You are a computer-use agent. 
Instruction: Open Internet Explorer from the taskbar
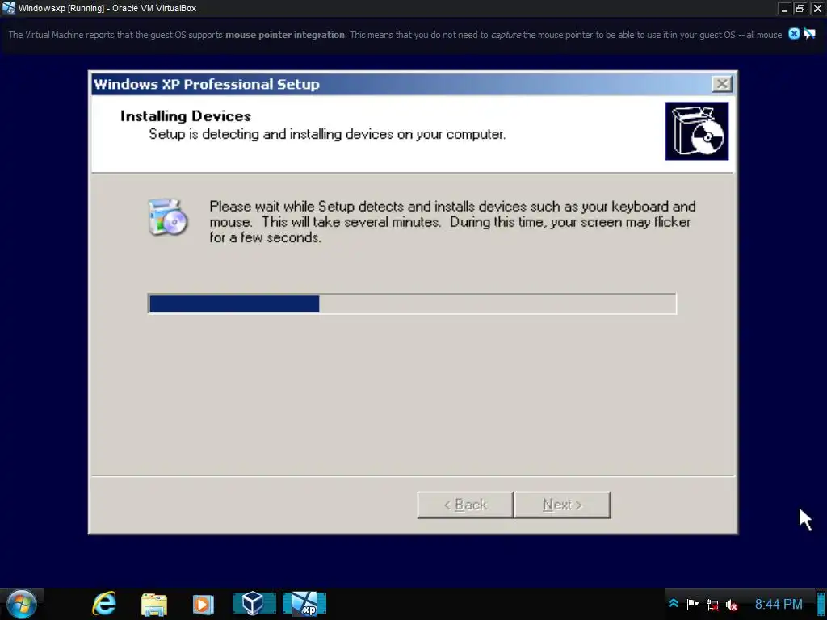(104, 604)
